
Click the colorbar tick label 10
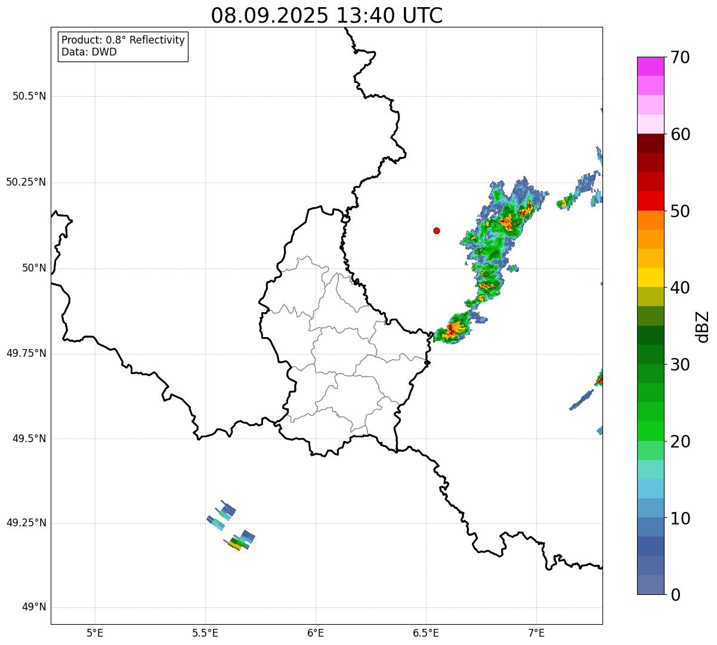pos(681,518)
